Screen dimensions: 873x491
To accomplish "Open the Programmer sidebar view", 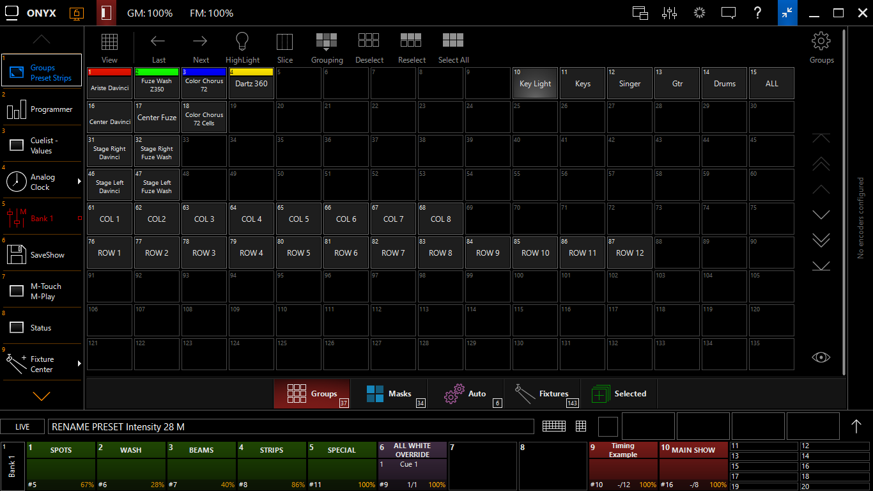I will click(x=42, y=109).
